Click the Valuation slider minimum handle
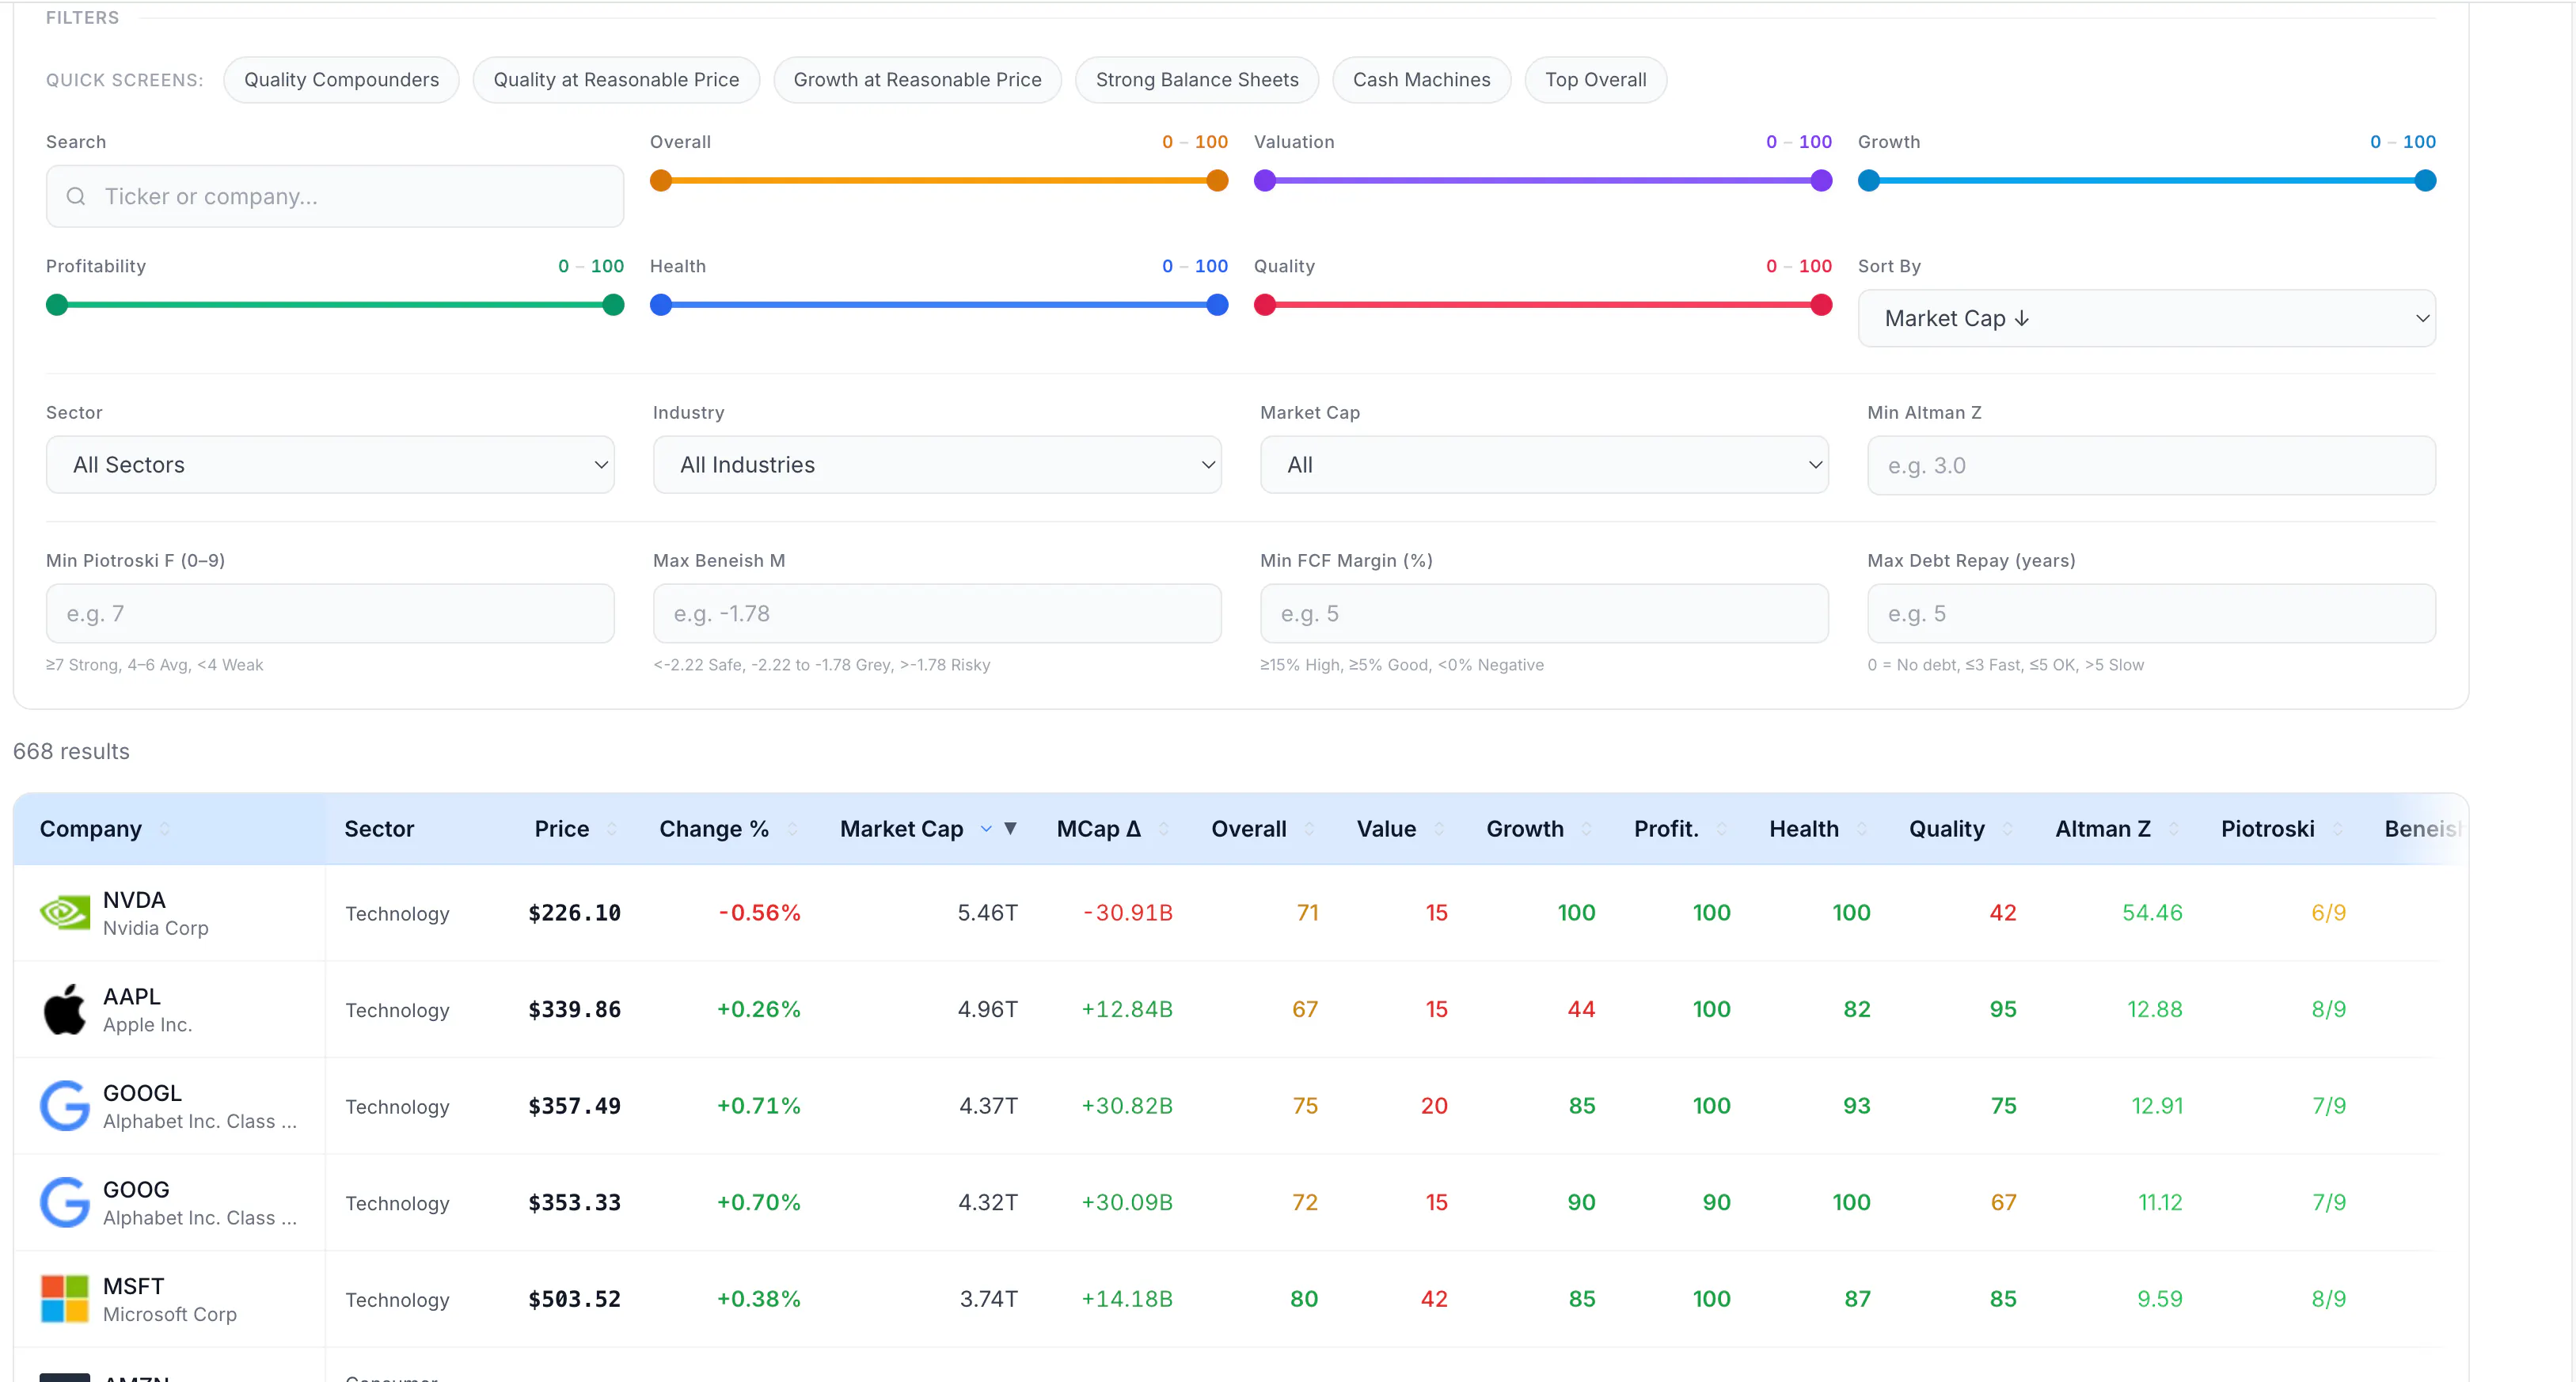The height and width of the screenshot is (1382, 2576). 1265,181
